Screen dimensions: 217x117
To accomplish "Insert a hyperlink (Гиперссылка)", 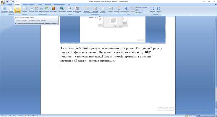I will click(x=62, y=10).
